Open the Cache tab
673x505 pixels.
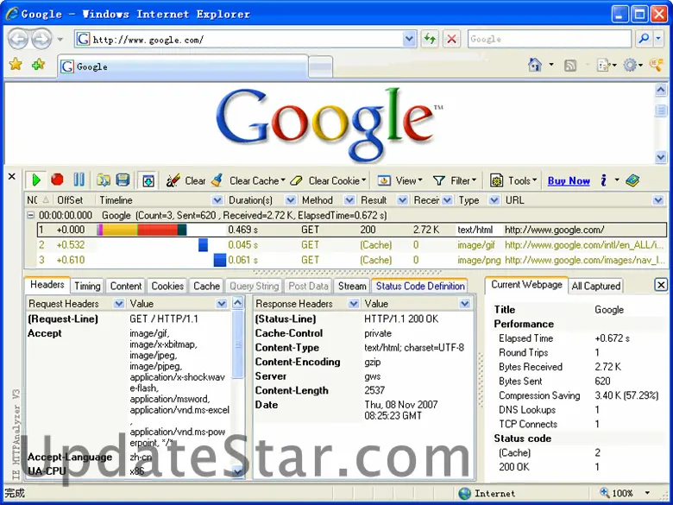click(x=206, y=286)
